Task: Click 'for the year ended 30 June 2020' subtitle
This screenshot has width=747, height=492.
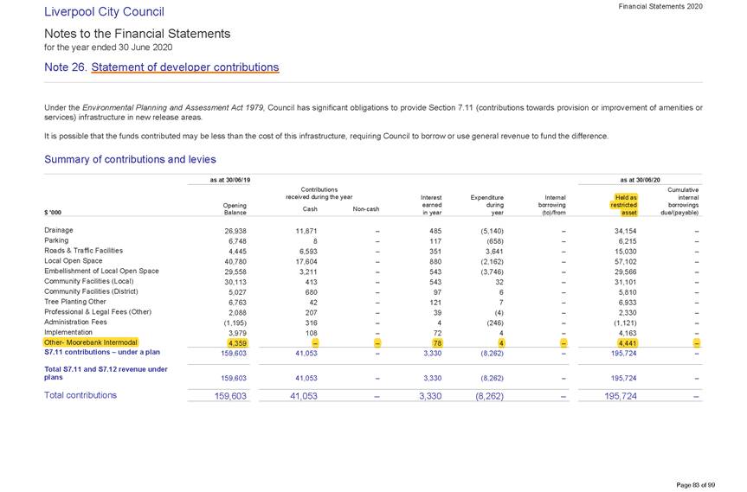Action: tap(108, 47)
